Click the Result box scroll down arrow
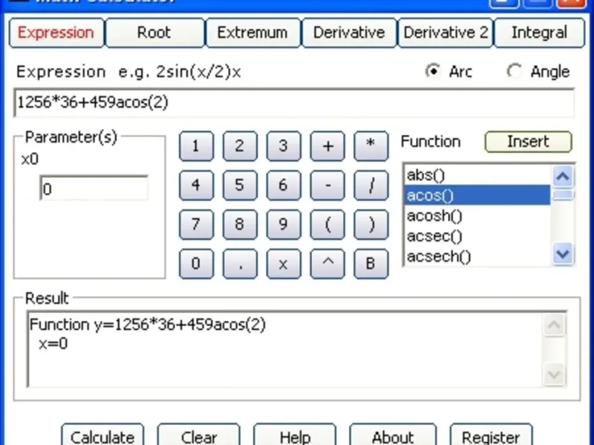This screenshot has height=445, width=594. tap(554, 375)
